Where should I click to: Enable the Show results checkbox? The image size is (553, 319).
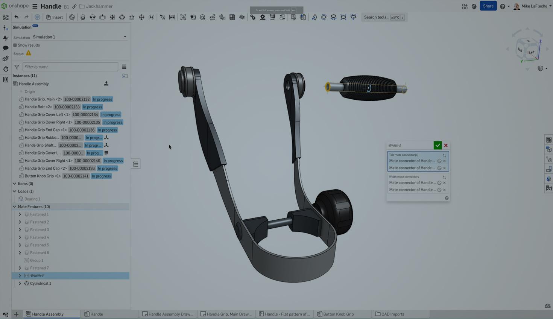point(15,45)
